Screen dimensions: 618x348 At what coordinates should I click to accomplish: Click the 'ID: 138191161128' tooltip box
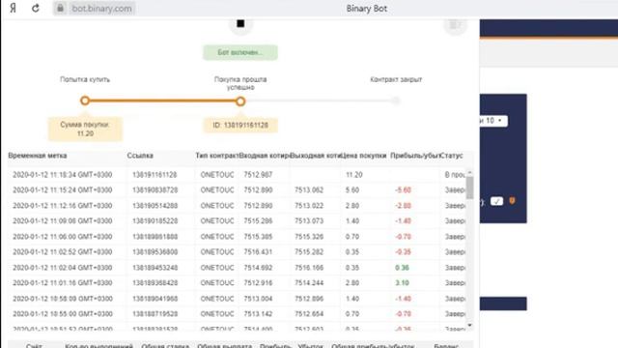pos(240,125)
